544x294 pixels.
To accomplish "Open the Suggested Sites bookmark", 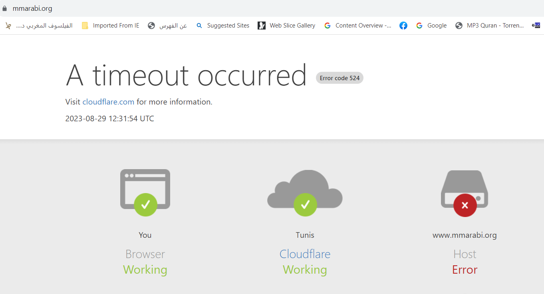I will click(x=222, y=26).
